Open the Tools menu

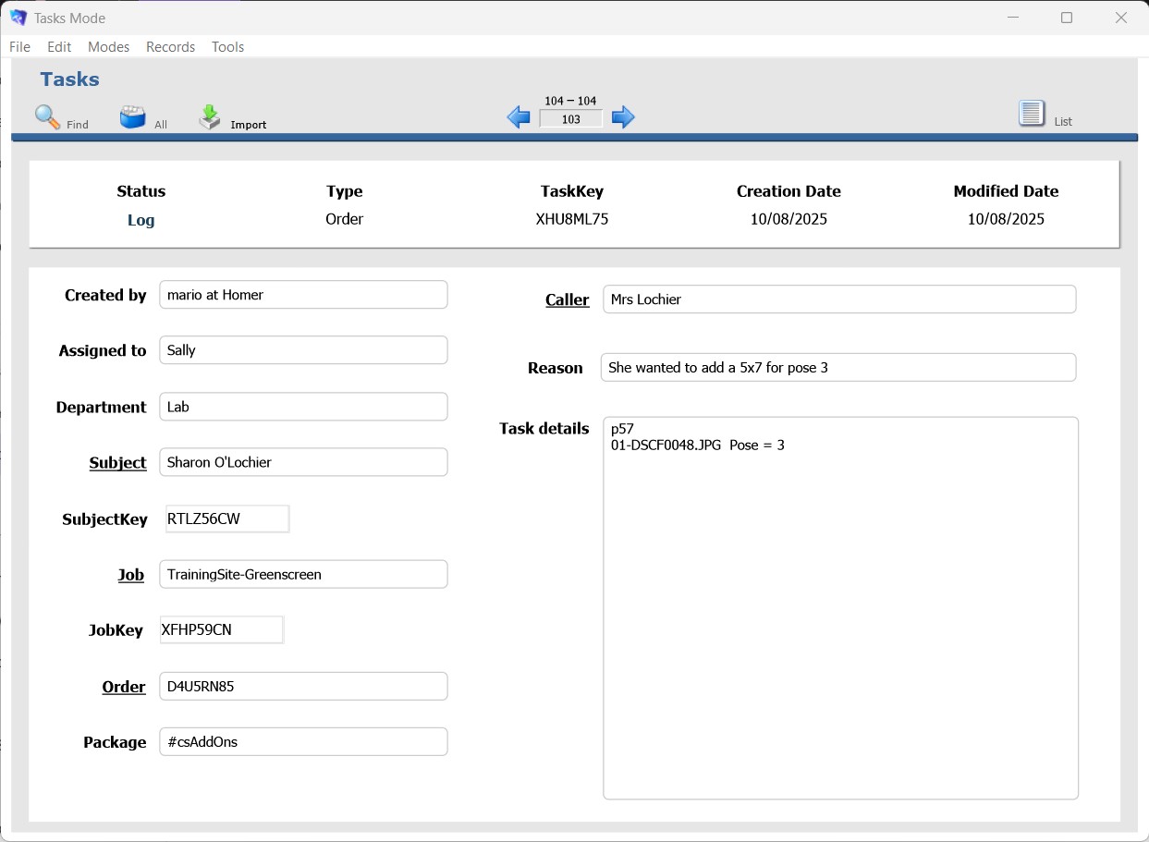(x=227, y=47)
